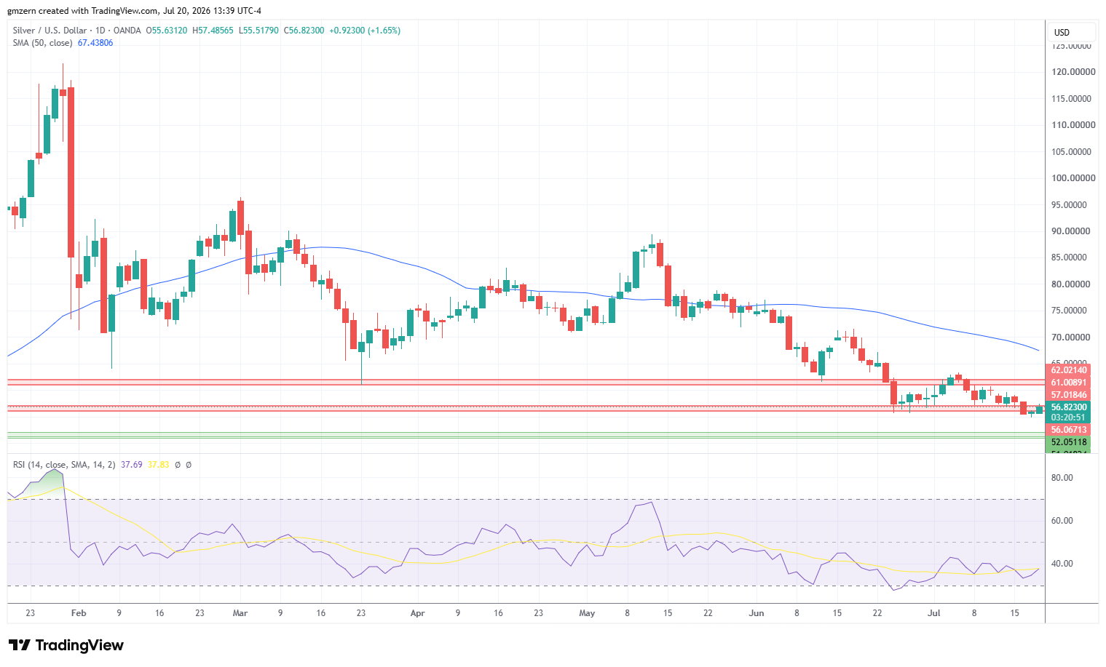Click the Jun date label on time axis
Image resolution: width=1106 pixels, height=667 pixels.
click(757, 613)
